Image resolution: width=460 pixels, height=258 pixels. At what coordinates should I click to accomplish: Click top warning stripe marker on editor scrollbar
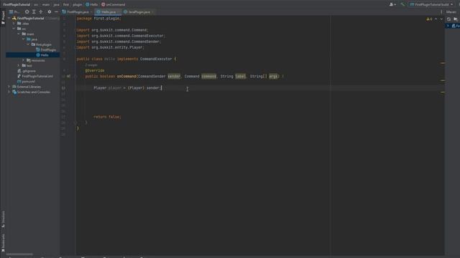(443, 63)
